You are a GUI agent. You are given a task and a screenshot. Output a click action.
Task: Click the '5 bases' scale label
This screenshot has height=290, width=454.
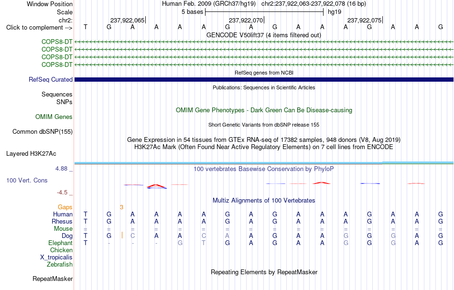pyautogui.click(x=193, y=12)
